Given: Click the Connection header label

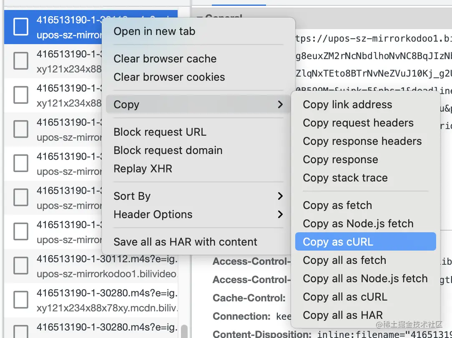Looking at the screenshot, I should 241,316.
